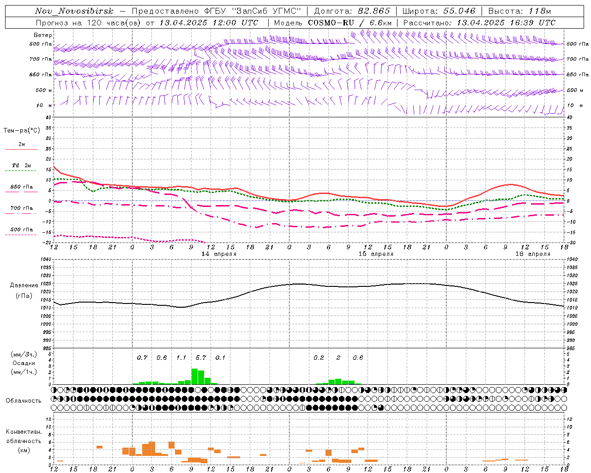The width and height of the screenshot is (591, 473).
Task: Click the 'Тем-ра(°C)' axis title
Action: click(x=22, y=131)
